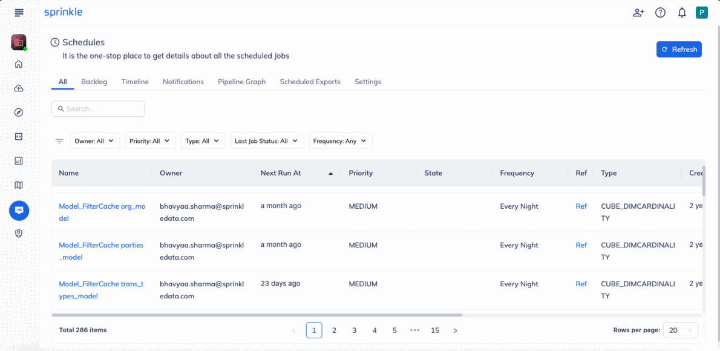Go to Home sidebar icon
This screenshot has height=351, width=720.
(19, 64)
